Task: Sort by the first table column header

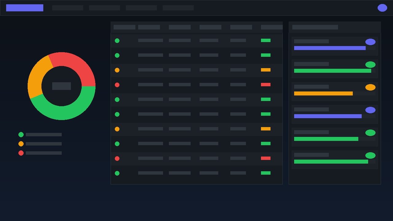Action: (124, 27)
